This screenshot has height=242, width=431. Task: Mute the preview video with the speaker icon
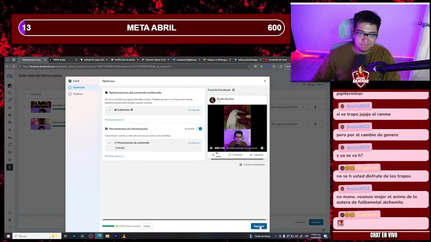[262, 148]
